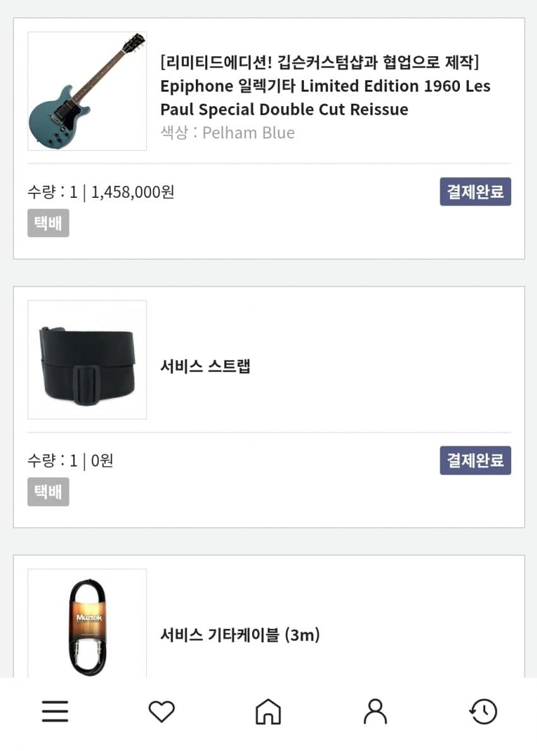The image size is (537, 751).
Task: Go to the home icon
Action: pos(268,712)
